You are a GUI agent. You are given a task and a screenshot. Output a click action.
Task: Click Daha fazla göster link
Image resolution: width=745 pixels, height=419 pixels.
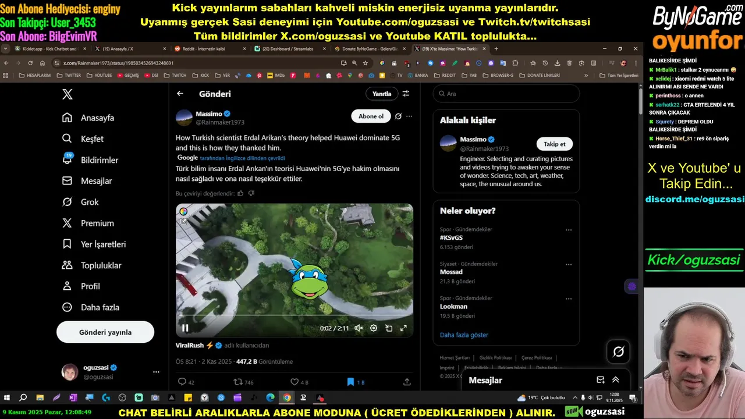[x=464, y=335]
